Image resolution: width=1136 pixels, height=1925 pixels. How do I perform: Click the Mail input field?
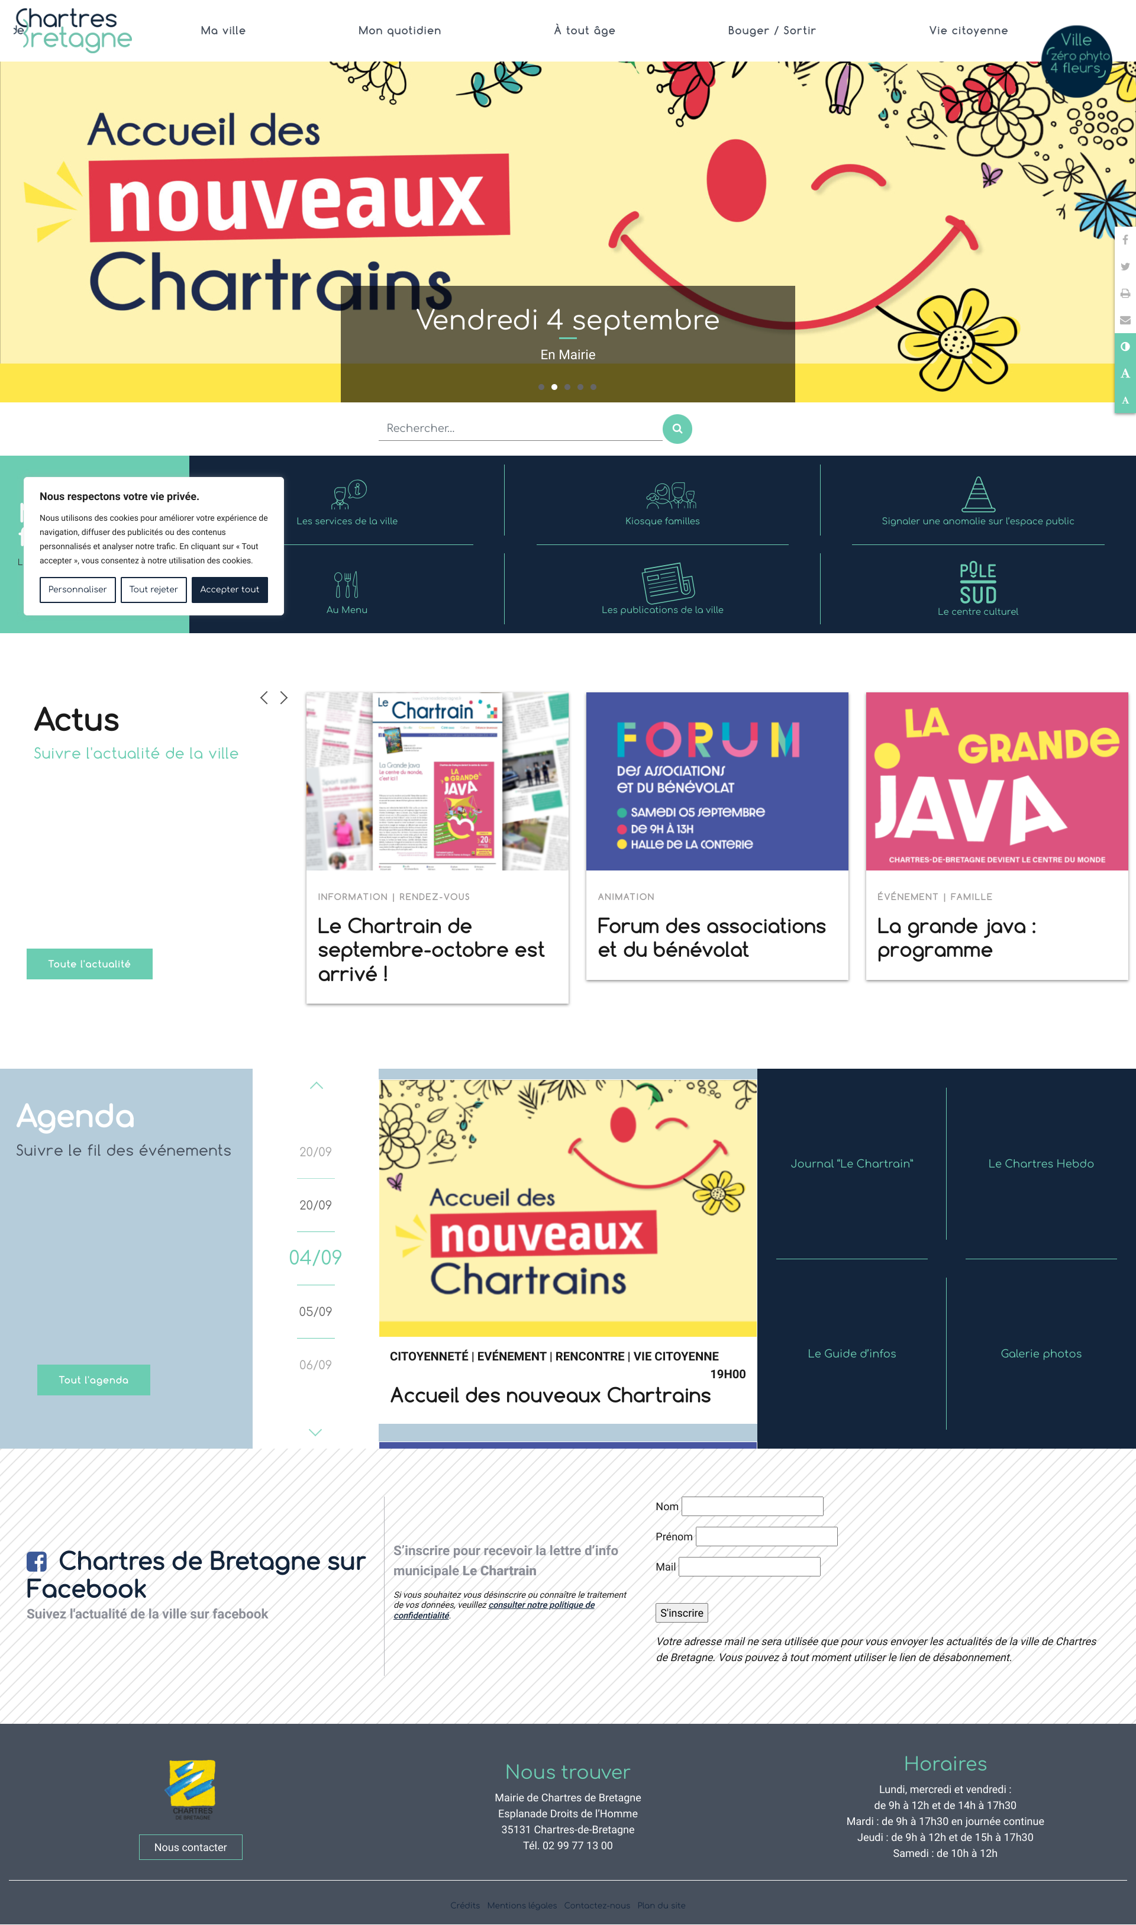750,1567
